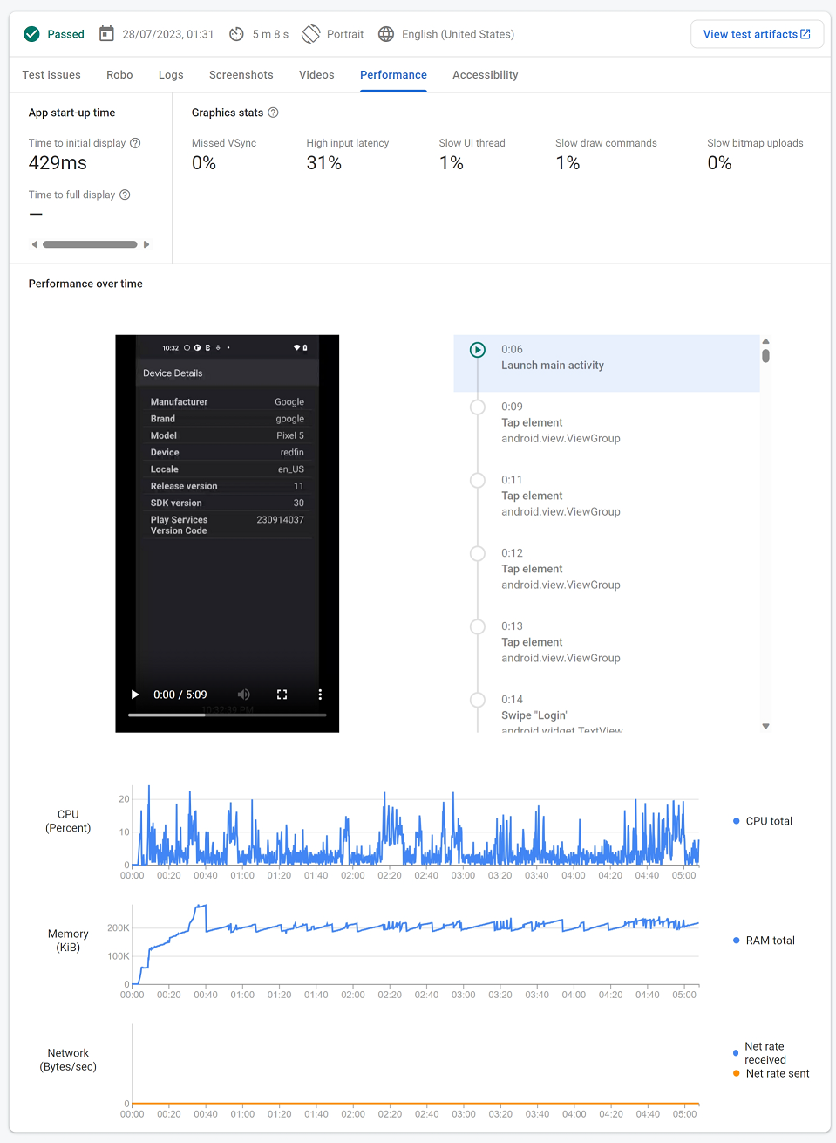
Task: Select the 0:11 Tap element step
Action: 607,496
